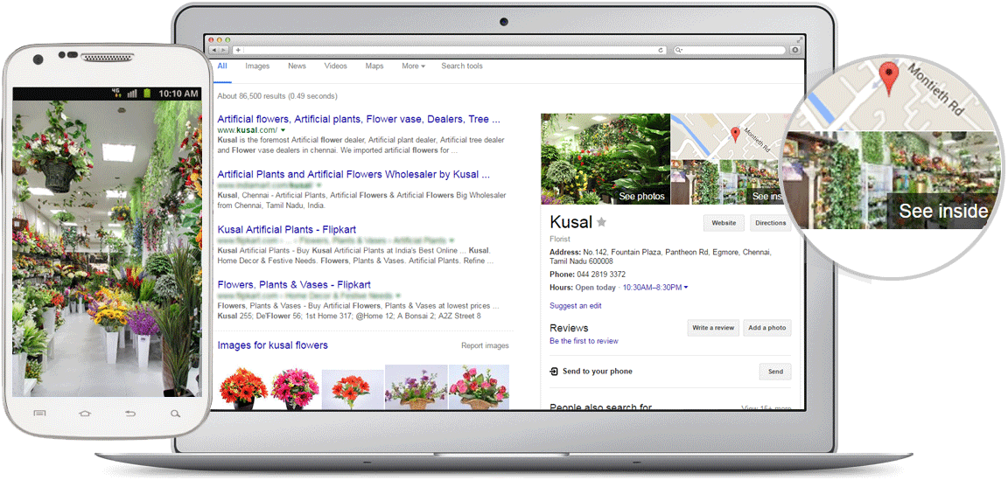Open the 'Artificial flowers, Artificial plants, Flower vase' result

tap(359, 119)
